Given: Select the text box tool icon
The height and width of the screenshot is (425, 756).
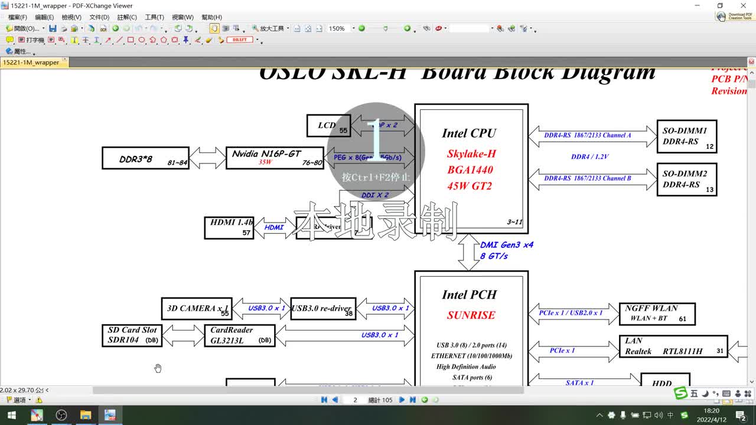Looking at the screenshot, I should 51,40.
